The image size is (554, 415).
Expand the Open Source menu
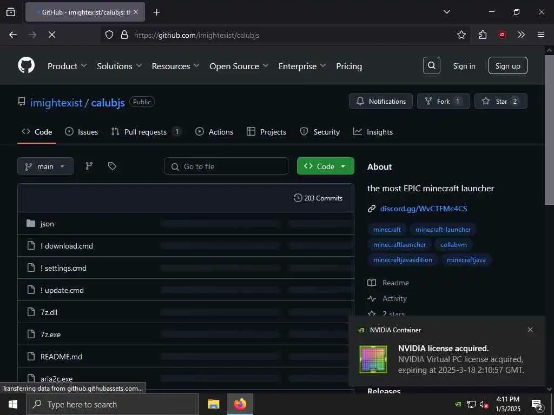point(239,66)
